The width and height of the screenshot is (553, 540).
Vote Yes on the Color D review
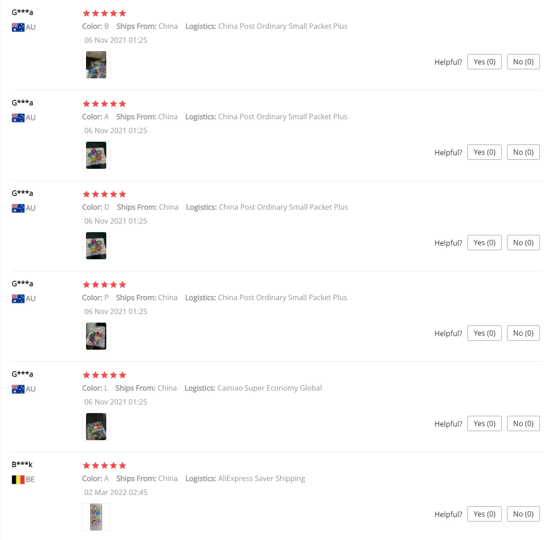[x=484, y=243]
